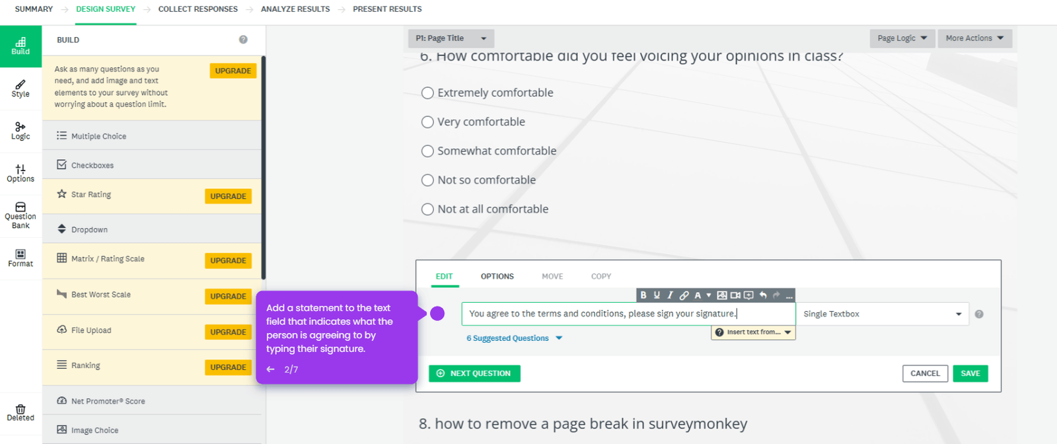The height and width of the screenshot is (444, 1057).
Task: Toggle bold formatting in the question editor
Action: [644, 295]
